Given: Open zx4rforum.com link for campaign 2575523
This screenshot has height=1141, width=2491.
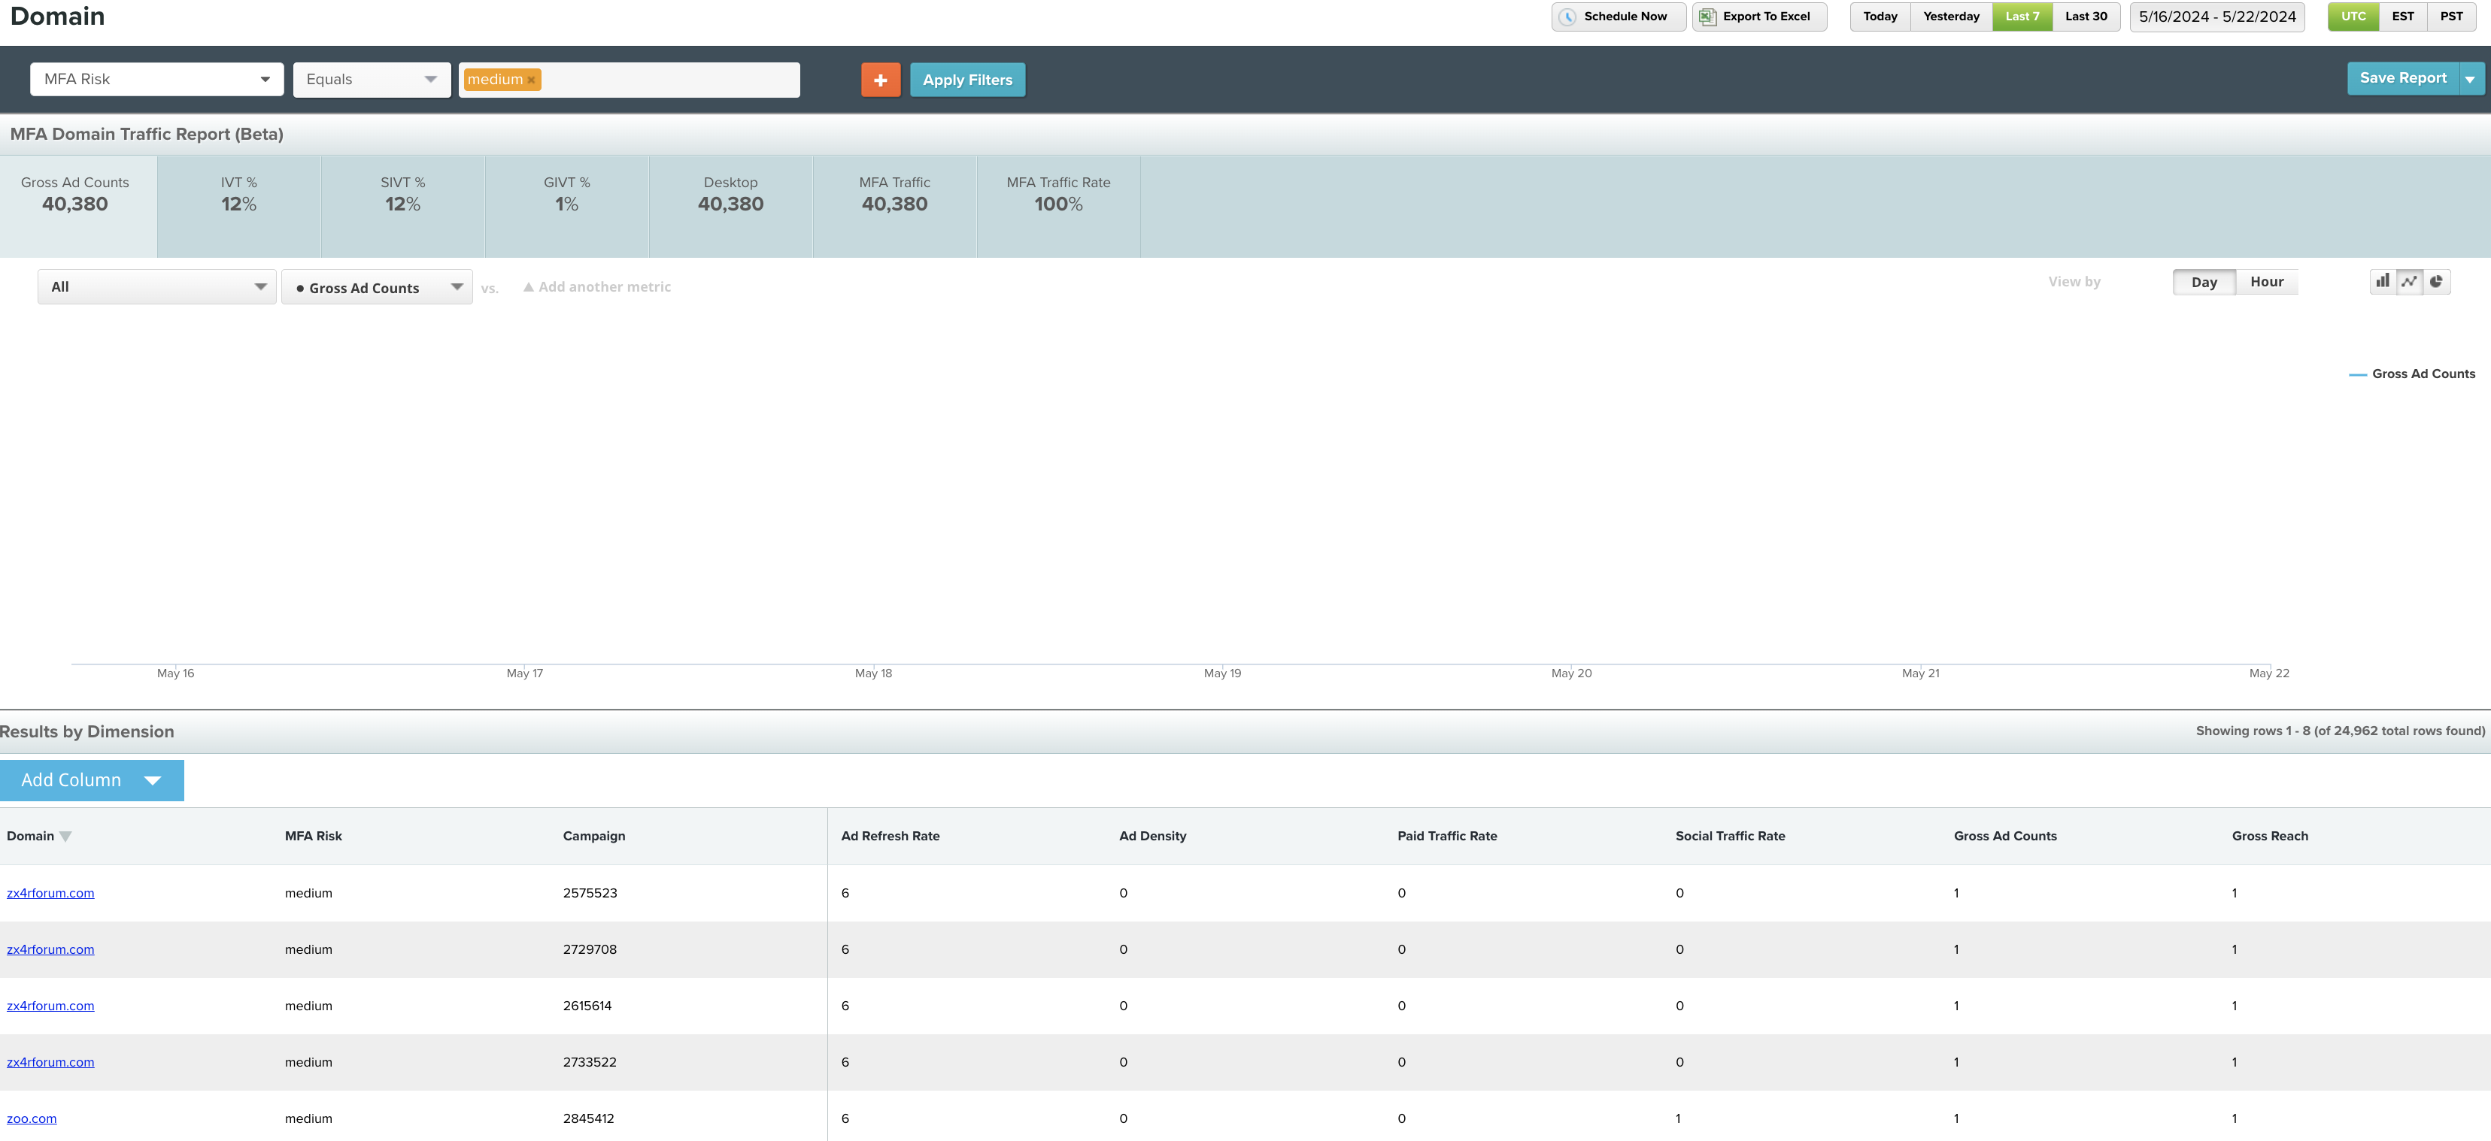Looking at the screenshot, I should (x=50, y=893).
